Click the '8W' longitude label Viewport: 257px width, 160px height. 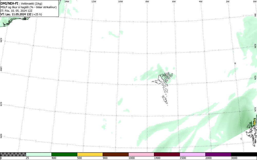coord(147,2)
